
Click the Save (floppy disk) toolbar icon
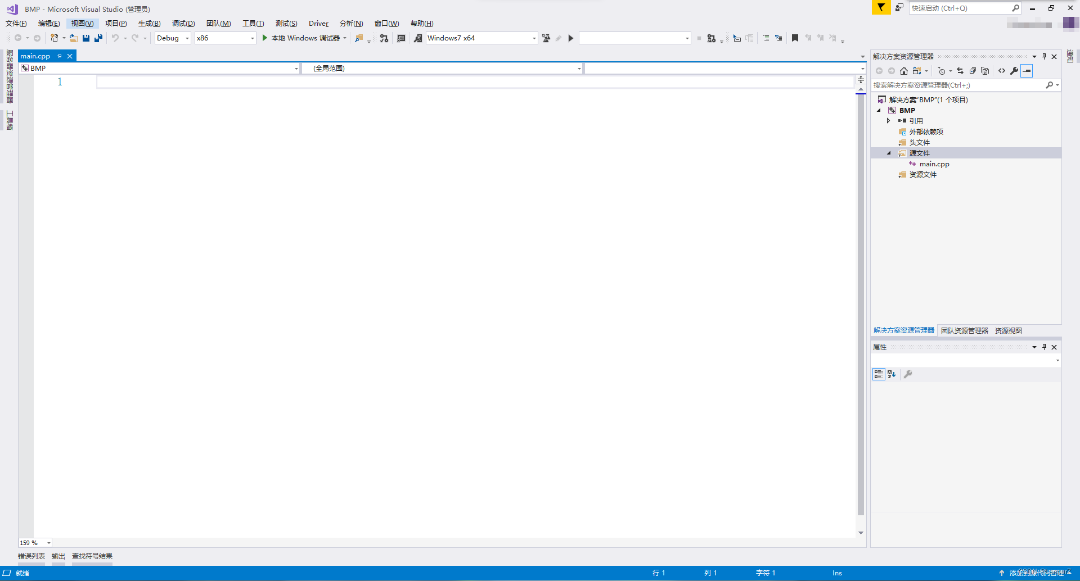(86, 38)
